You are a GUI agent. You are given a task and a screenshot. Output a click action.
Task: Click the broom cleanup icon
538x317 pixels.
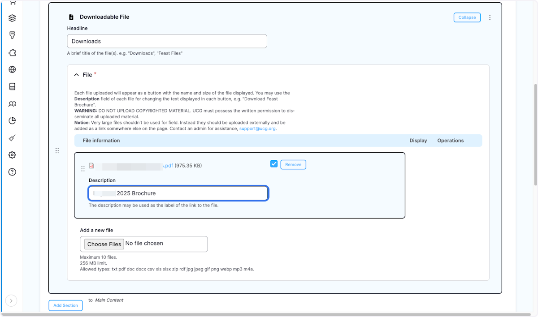(12, 138)
